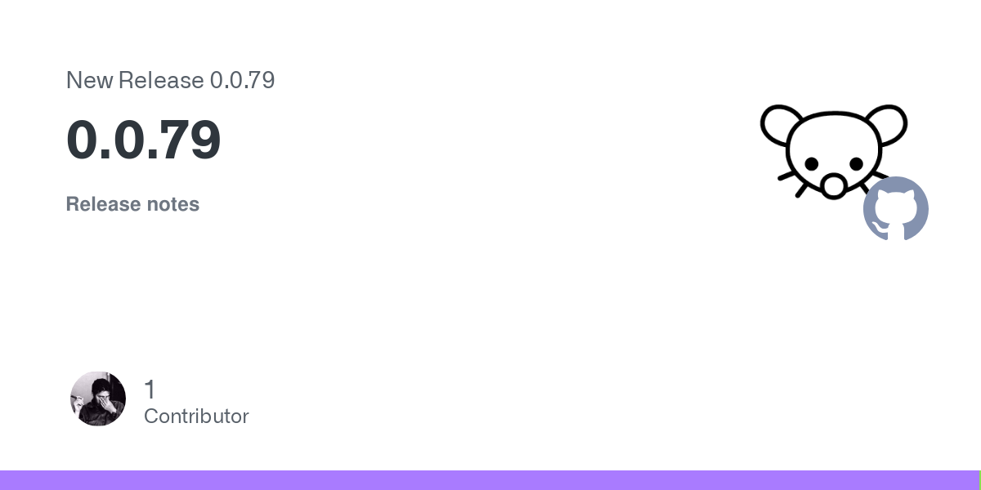Click the word New in the subtitle
This screenshot has height=490, width=981.
(89, 80)
